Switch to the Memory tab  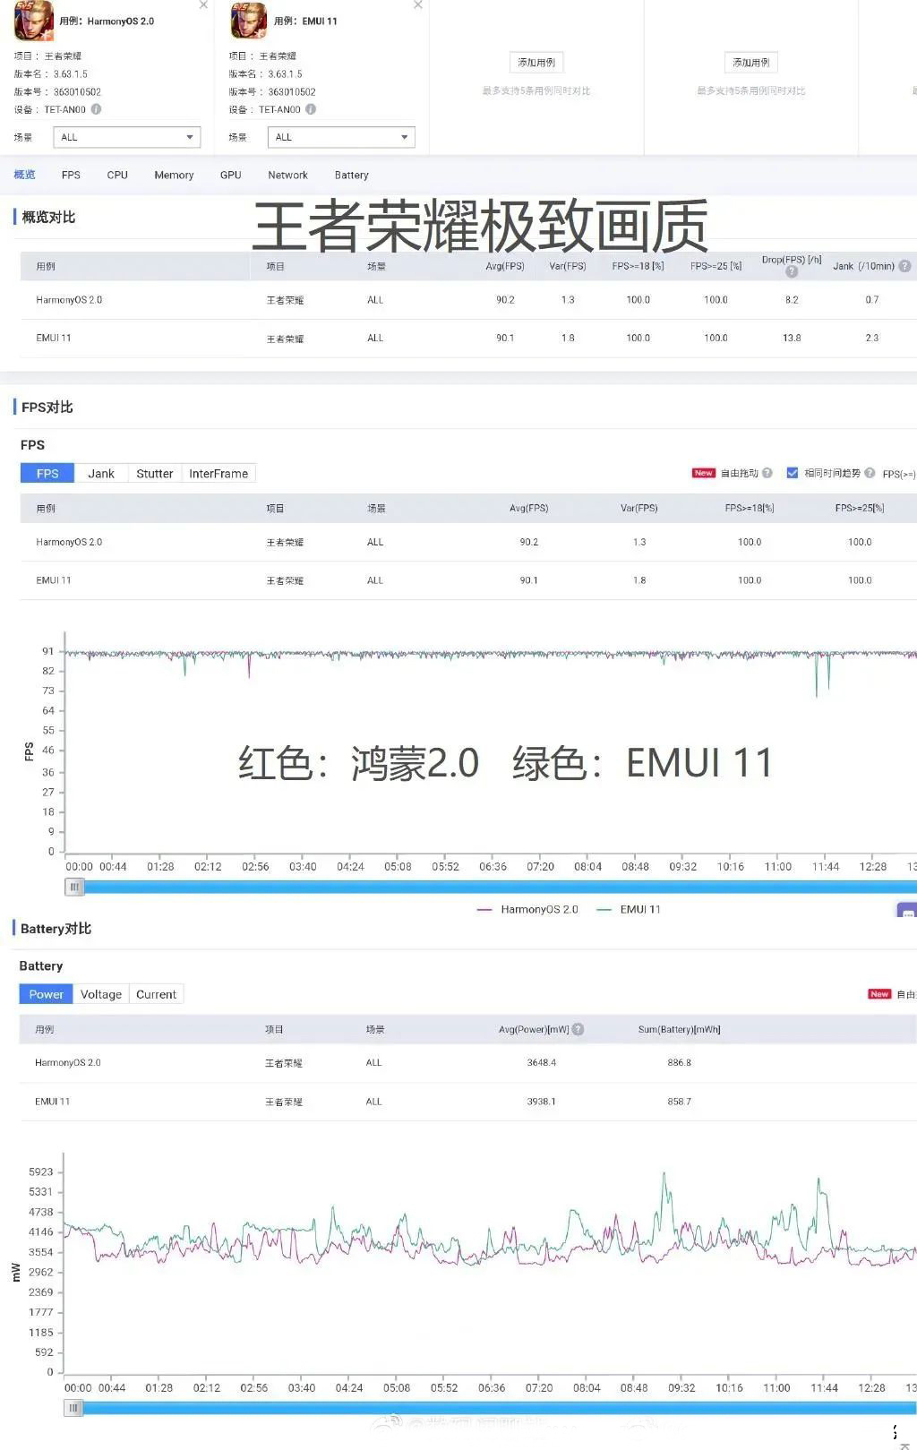pyautogui.click(x=174, y=175)
